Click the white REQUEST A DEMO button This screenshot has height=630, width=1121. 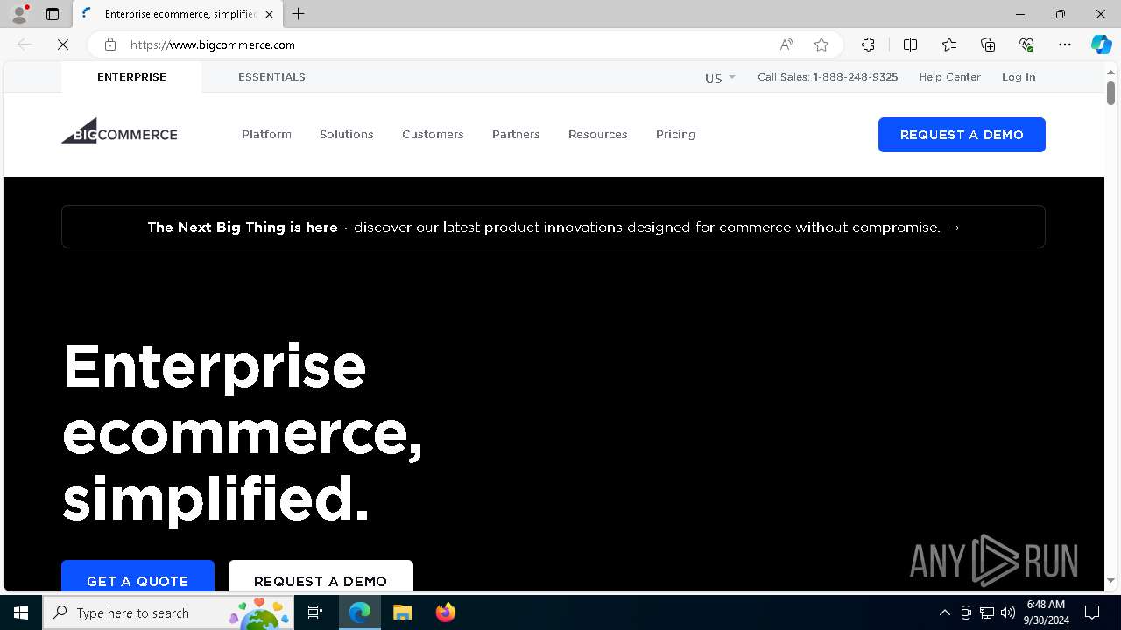coord(321,577)
